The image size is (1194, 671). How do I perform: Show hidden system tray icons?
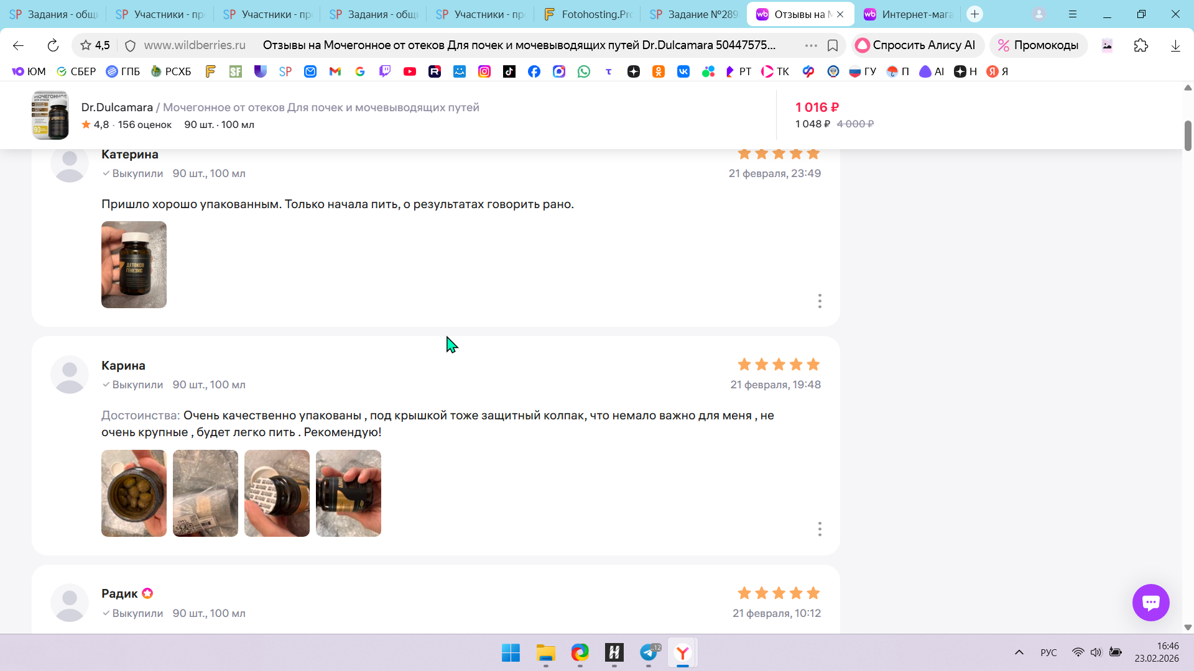[1019, 652]
